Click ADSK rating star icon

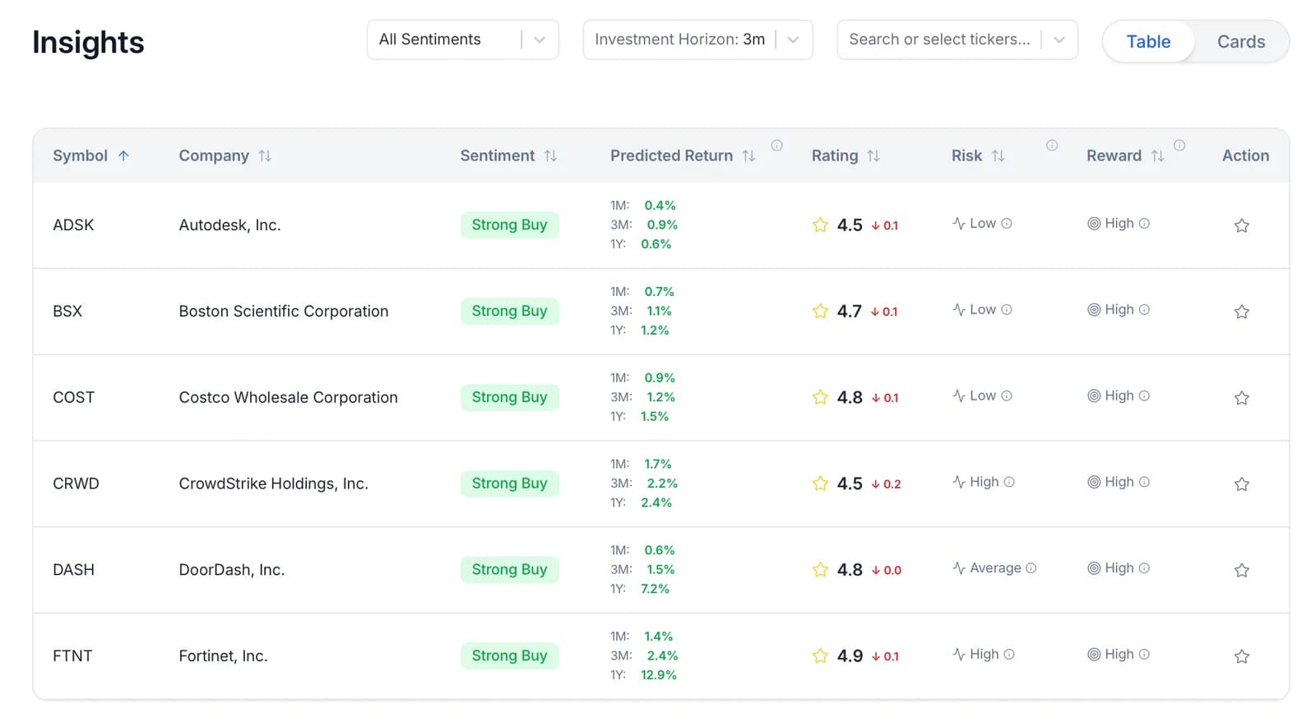click(x=820, y=225)
